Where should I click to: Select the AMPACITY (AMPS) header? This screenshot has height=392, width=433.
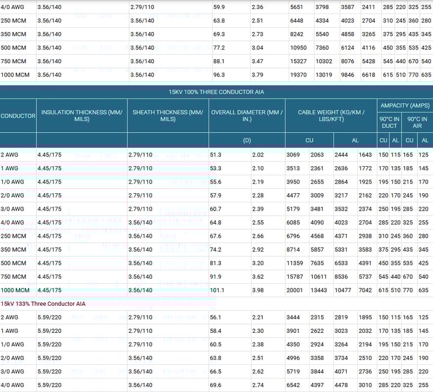tap(405, 105)
